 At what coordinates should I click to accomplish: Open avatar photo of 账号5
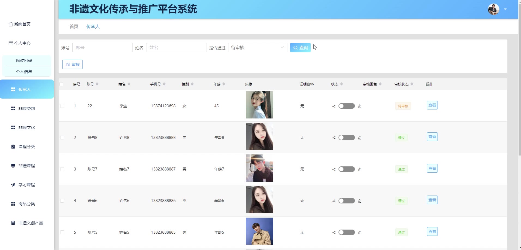click(x=259, y=231)
